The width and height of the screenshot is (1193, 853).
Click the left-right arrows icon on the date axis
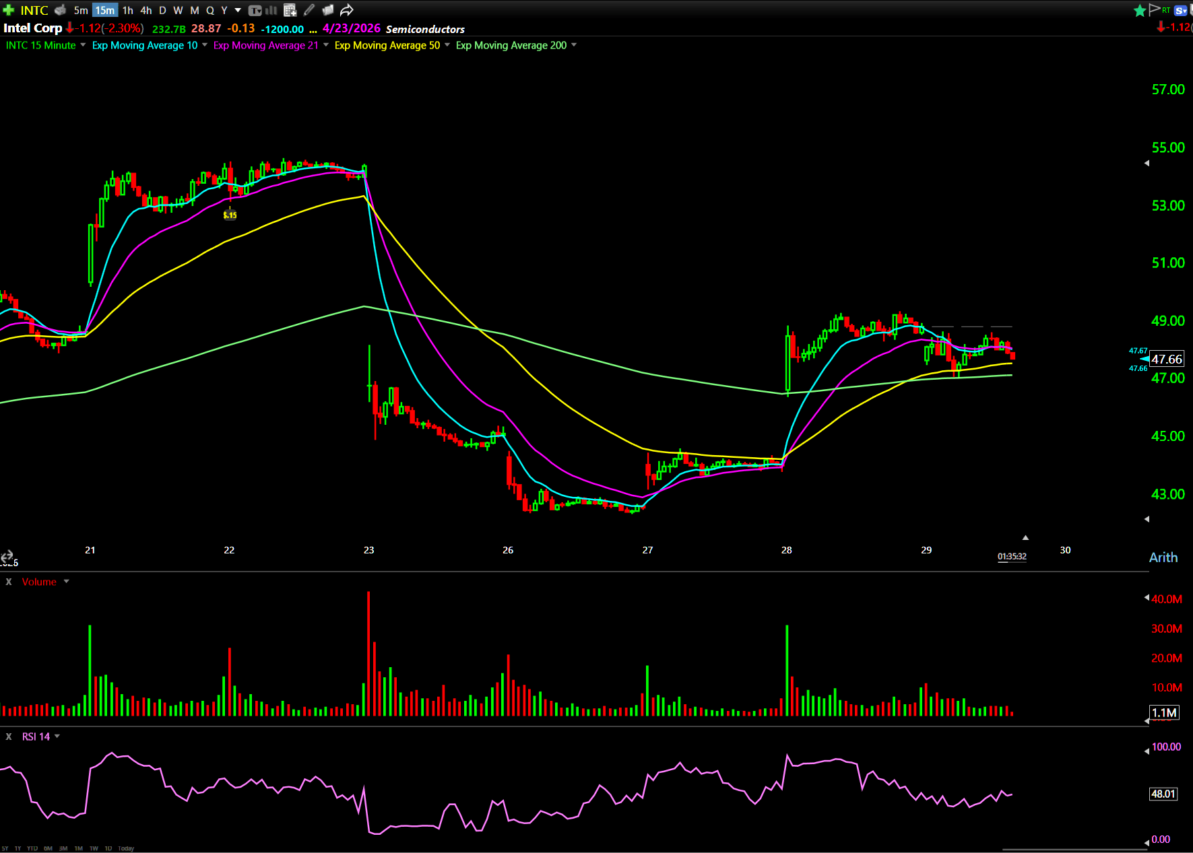click(7, 557)
